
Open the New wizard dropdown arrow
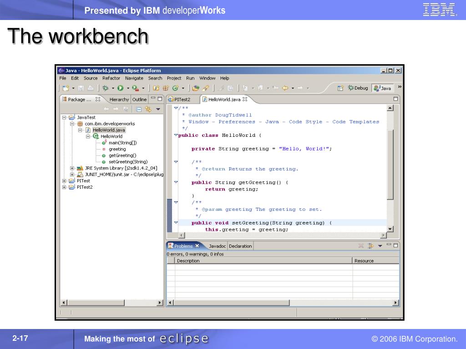click(x=73, y=88)
